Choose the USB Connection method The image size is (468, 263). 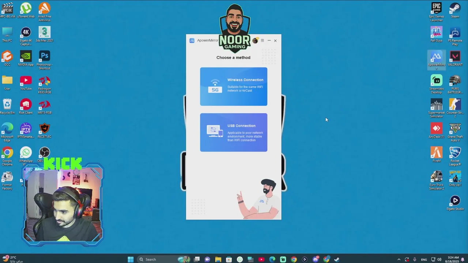tap(234, 132)
